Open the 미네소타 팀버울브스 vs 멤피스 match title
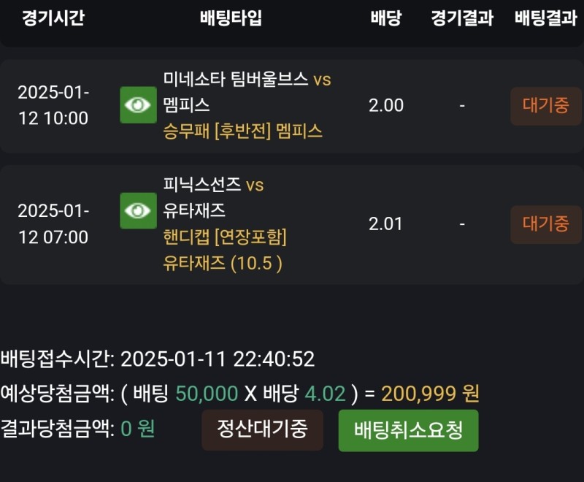 point(247,92)
